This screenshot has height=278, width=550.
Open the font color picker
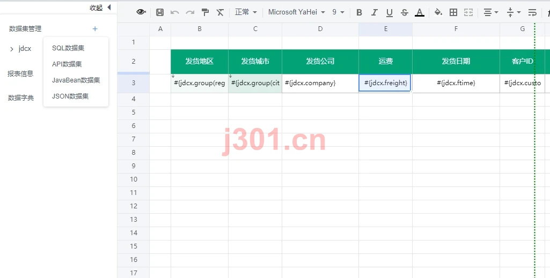[x=420, y=13]
